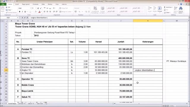Viewport: 190px width, 107px height.
Task: Open the File tab
Action: pos(3,4)
